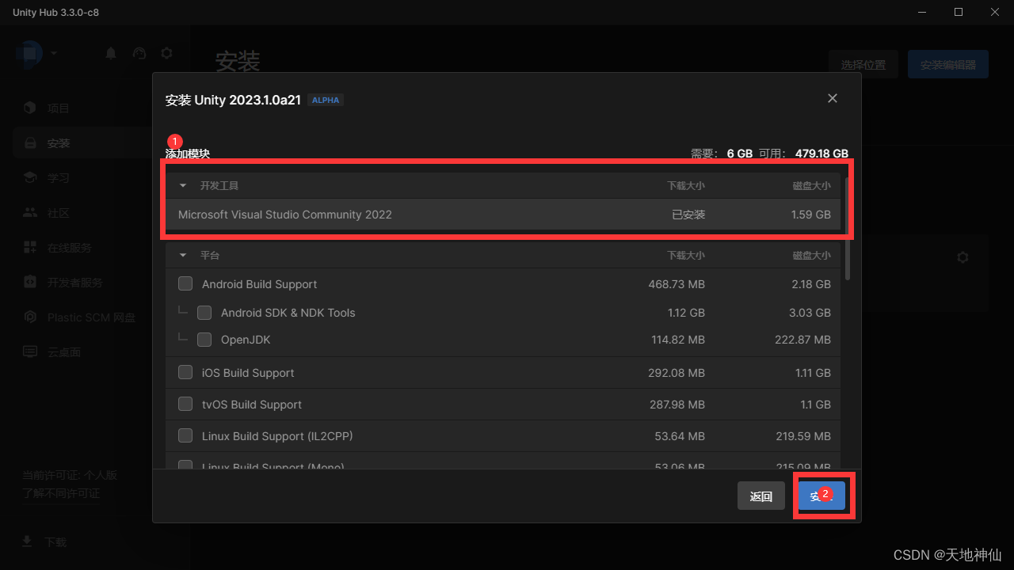Minimize the Unity Hub window

point(922,12)
